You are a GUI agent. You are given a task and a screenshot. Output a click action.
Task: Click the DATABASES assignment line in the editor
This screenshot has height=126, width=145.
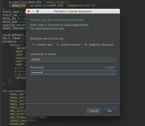point(13,42)
